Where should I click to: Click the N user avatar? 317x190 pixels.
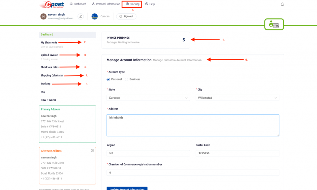click(43, 16)
